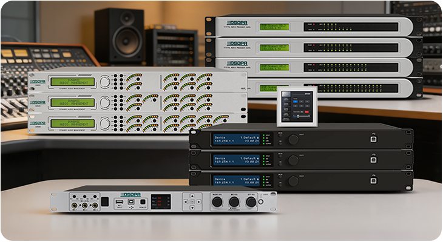443x242 pixels.
Task: Toggle the LOCK button on the front unit
Action: coord(260,201)
